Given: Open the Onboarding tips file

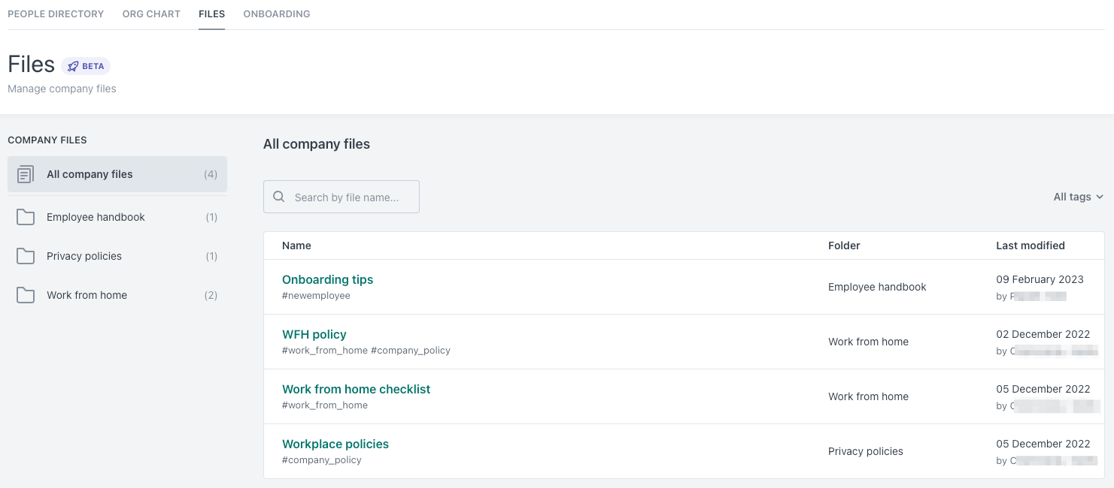Looking at the screenshot, I should [x=327, y=279].
